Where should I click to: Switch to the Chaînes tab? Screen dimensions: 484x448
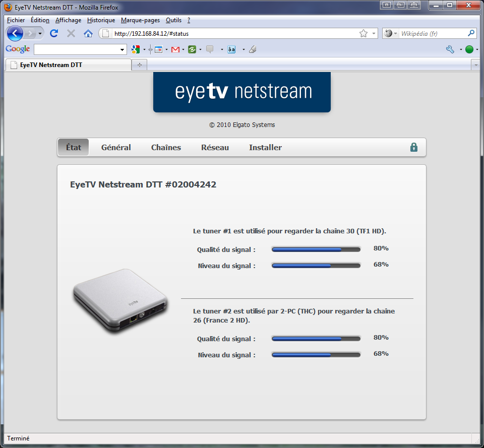(166, 147)
